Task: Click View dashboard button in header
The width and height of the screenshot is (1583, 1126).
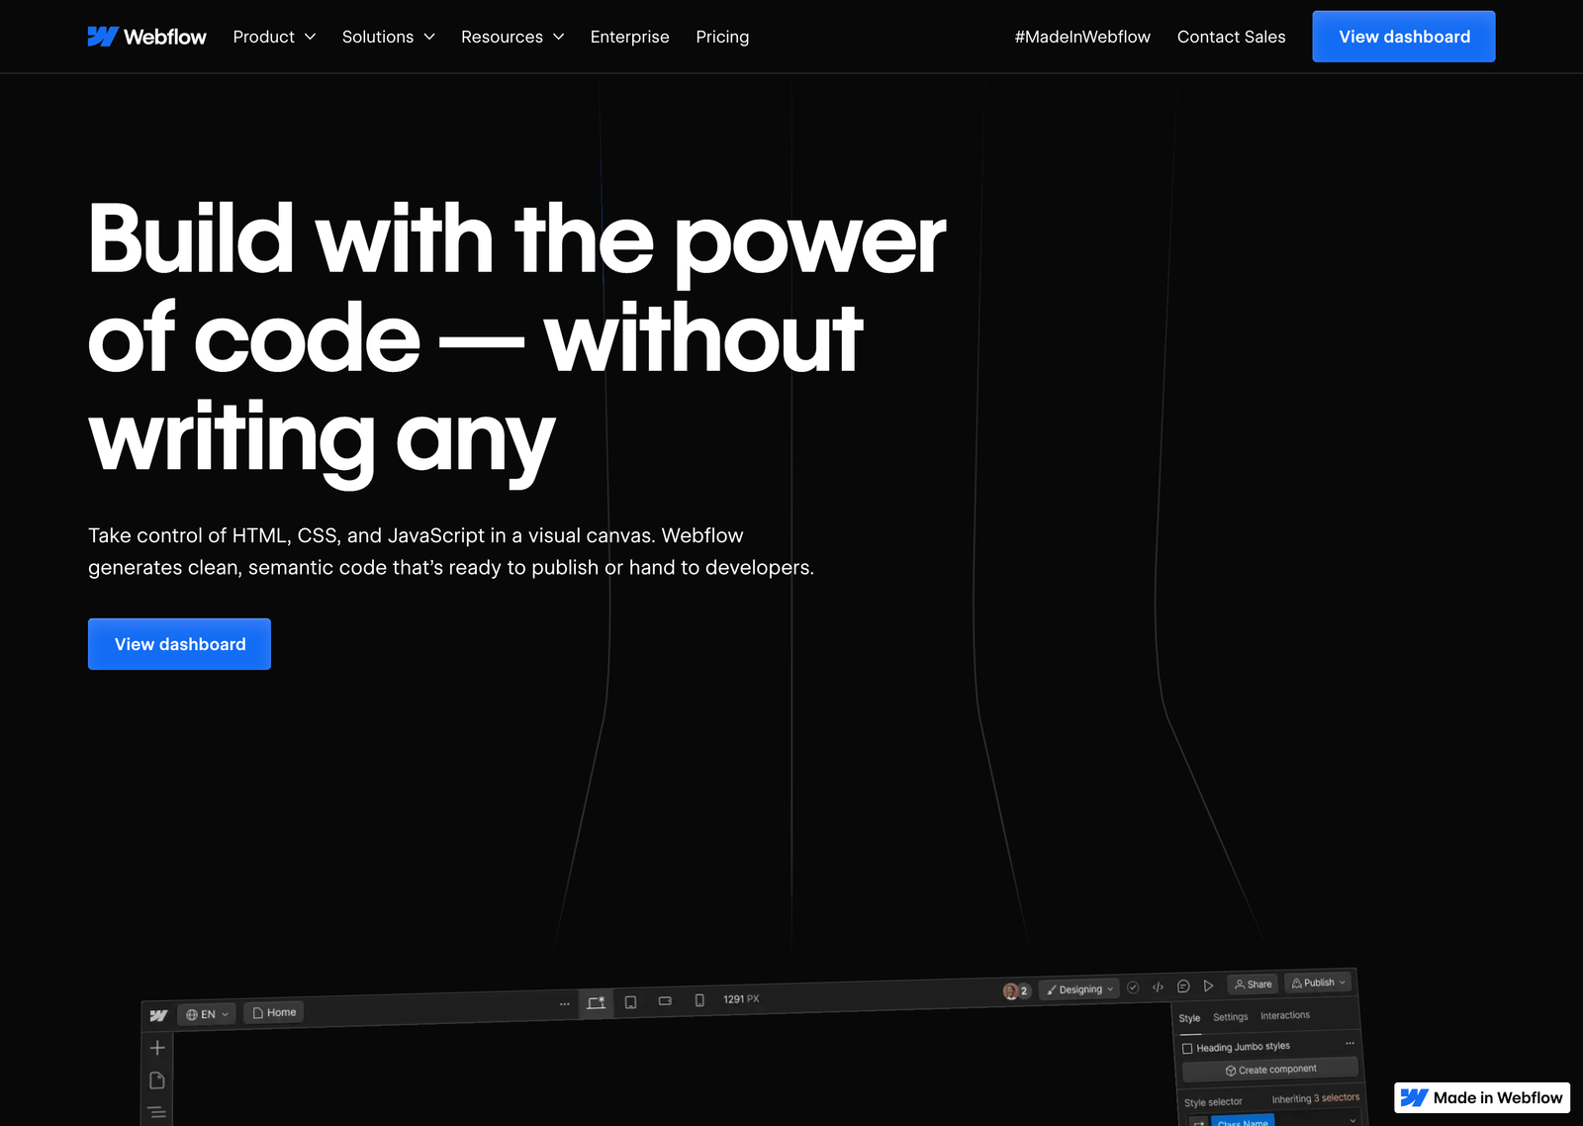Action: coord(1404,37)
